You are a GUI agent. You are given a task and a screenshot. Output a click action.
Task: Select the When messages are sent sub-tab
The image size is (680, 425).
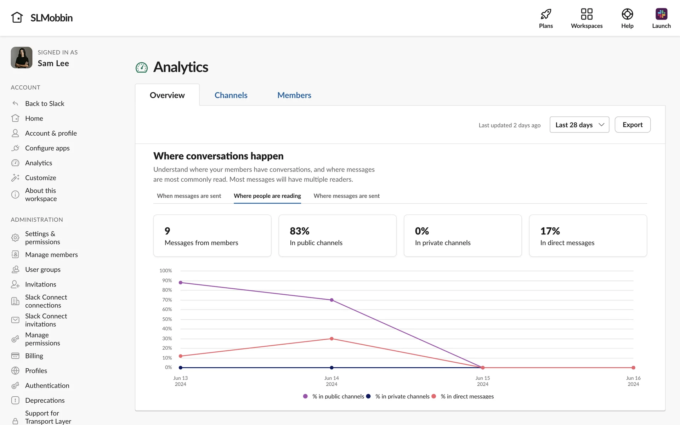189,196
